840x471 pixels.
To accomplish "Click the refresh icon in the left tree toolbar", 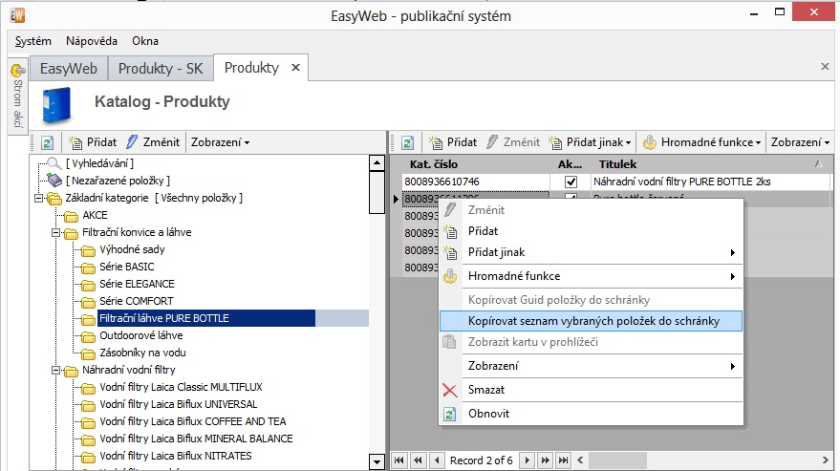I will 47,142.
